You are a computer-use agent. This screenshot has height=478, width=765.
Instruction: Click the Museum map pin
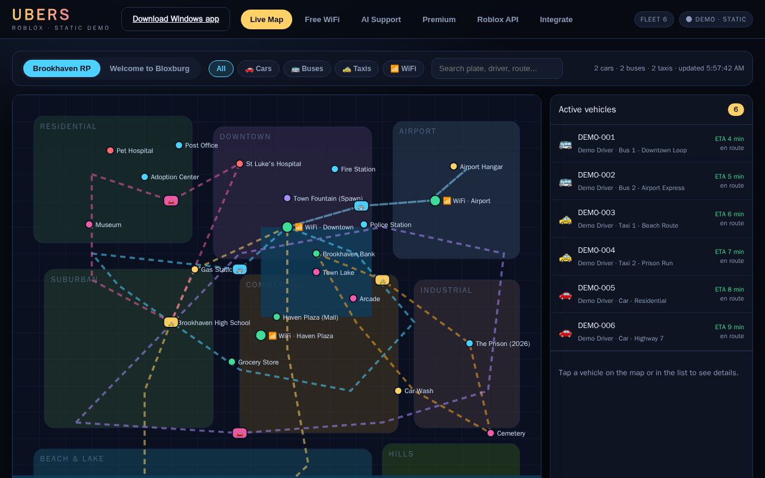89,225
